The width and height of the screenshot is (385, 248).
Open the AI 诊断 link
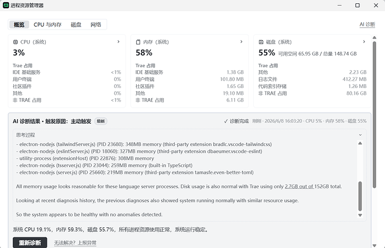click(367, 25)
